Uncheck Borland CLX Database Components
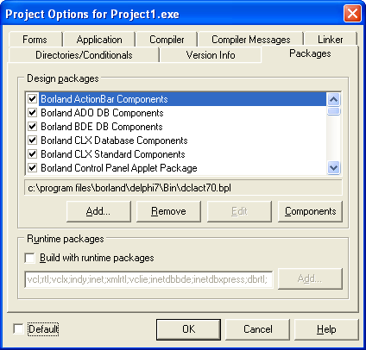 click(32, 141)
